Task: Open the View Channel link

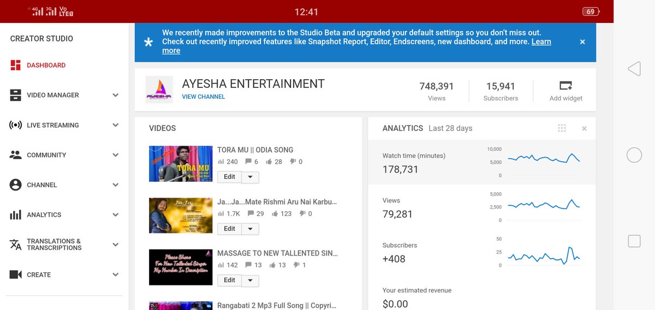Action: coord(204,97)
